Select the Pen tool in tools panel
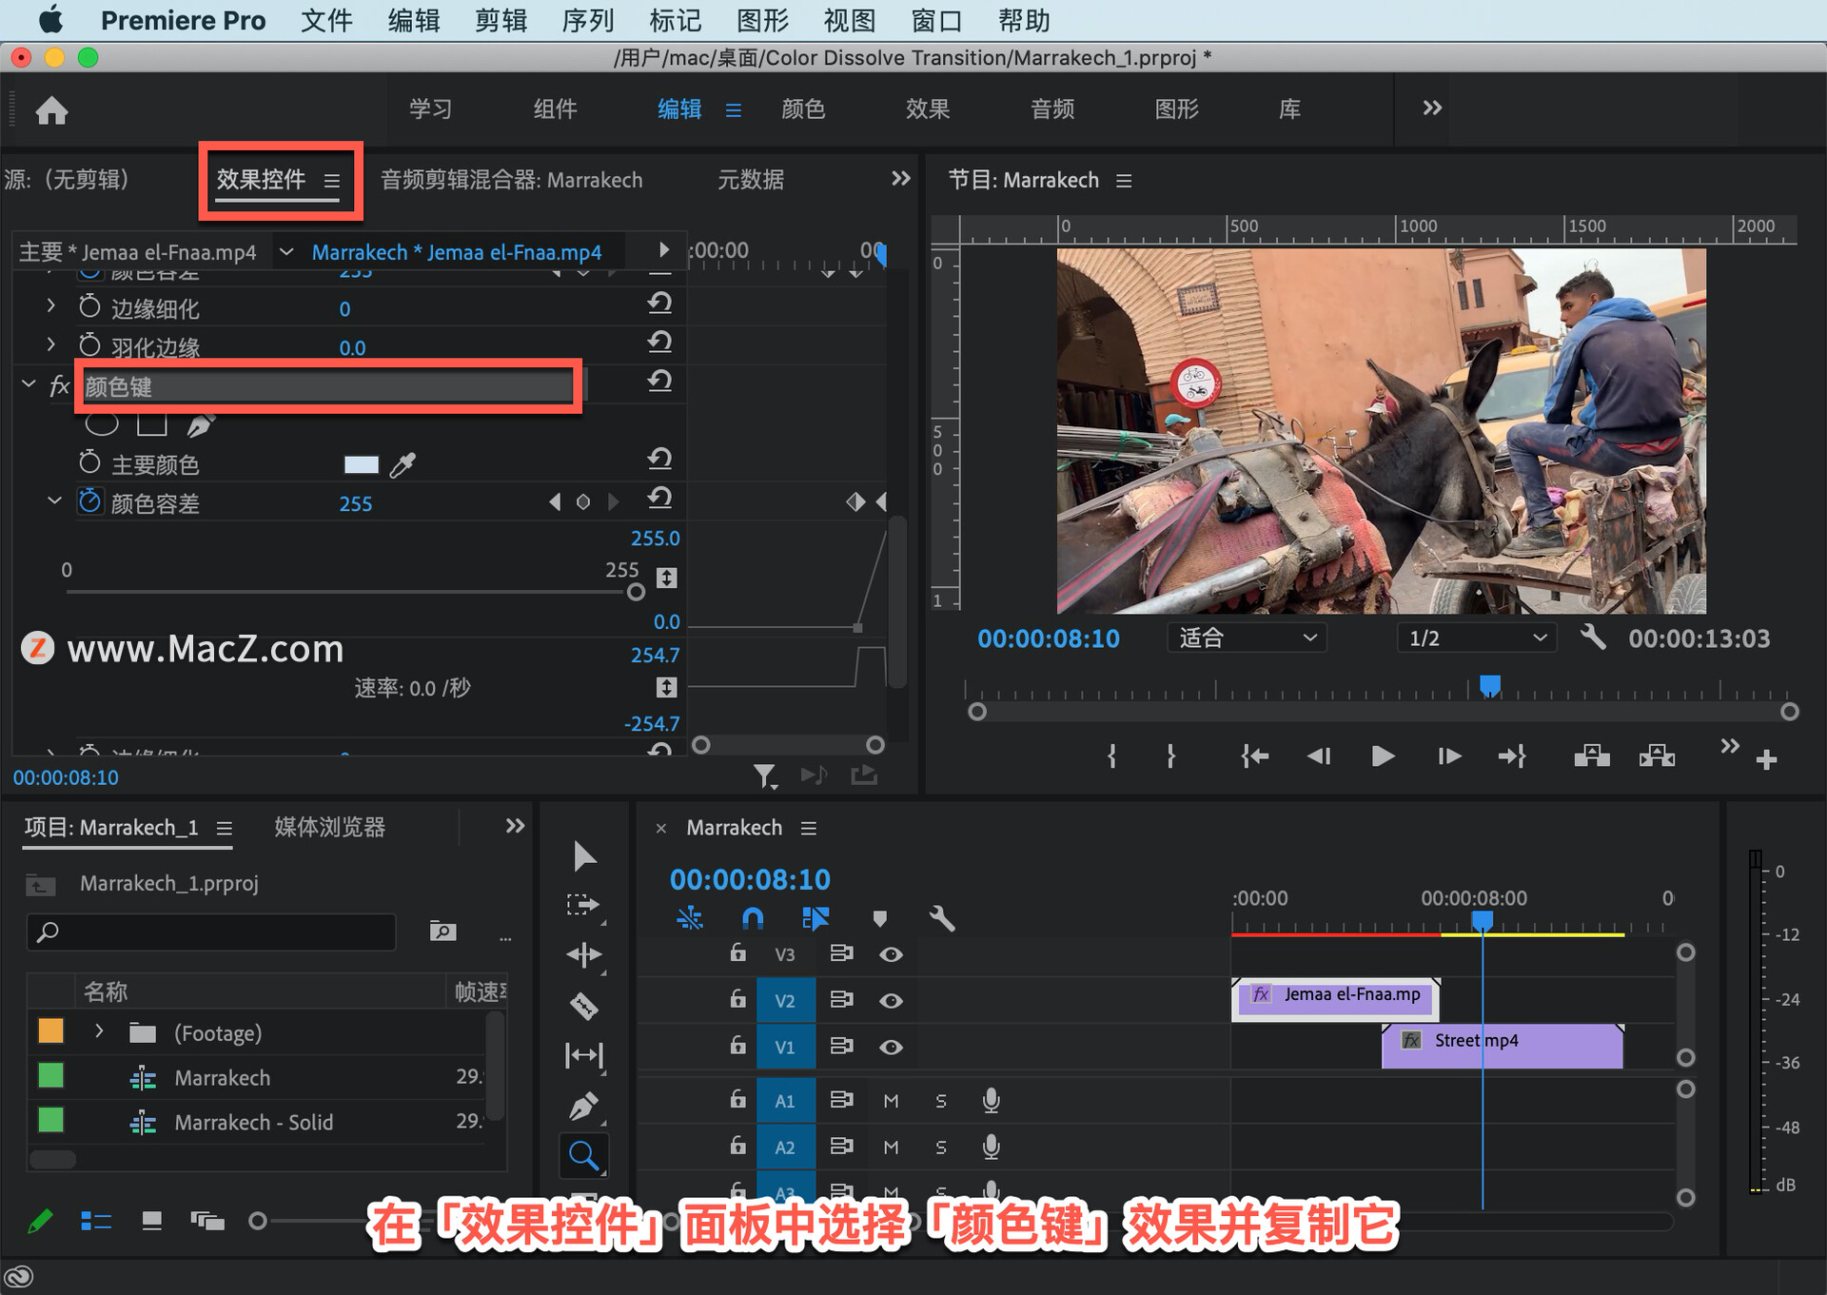Image resolution: width=1827 pixels, height=1295 pixels. [583, 1106]
